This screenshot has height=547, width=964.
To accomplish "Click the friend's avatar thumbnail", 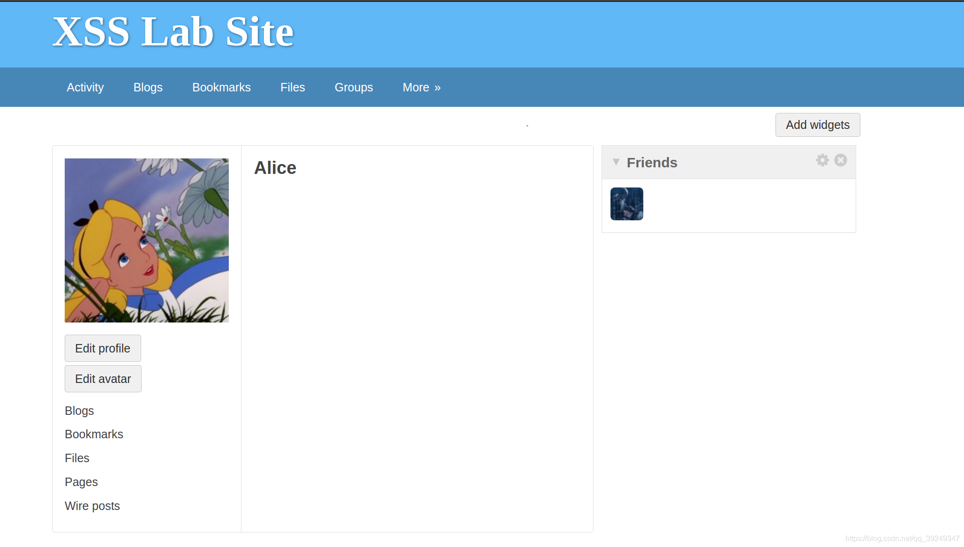I will pyautogui.click(x=626, y=204).
